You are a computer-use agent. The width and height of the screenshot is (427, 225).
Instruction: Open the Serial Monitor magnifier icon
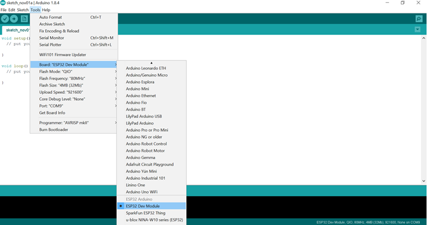tap(419, 19)
